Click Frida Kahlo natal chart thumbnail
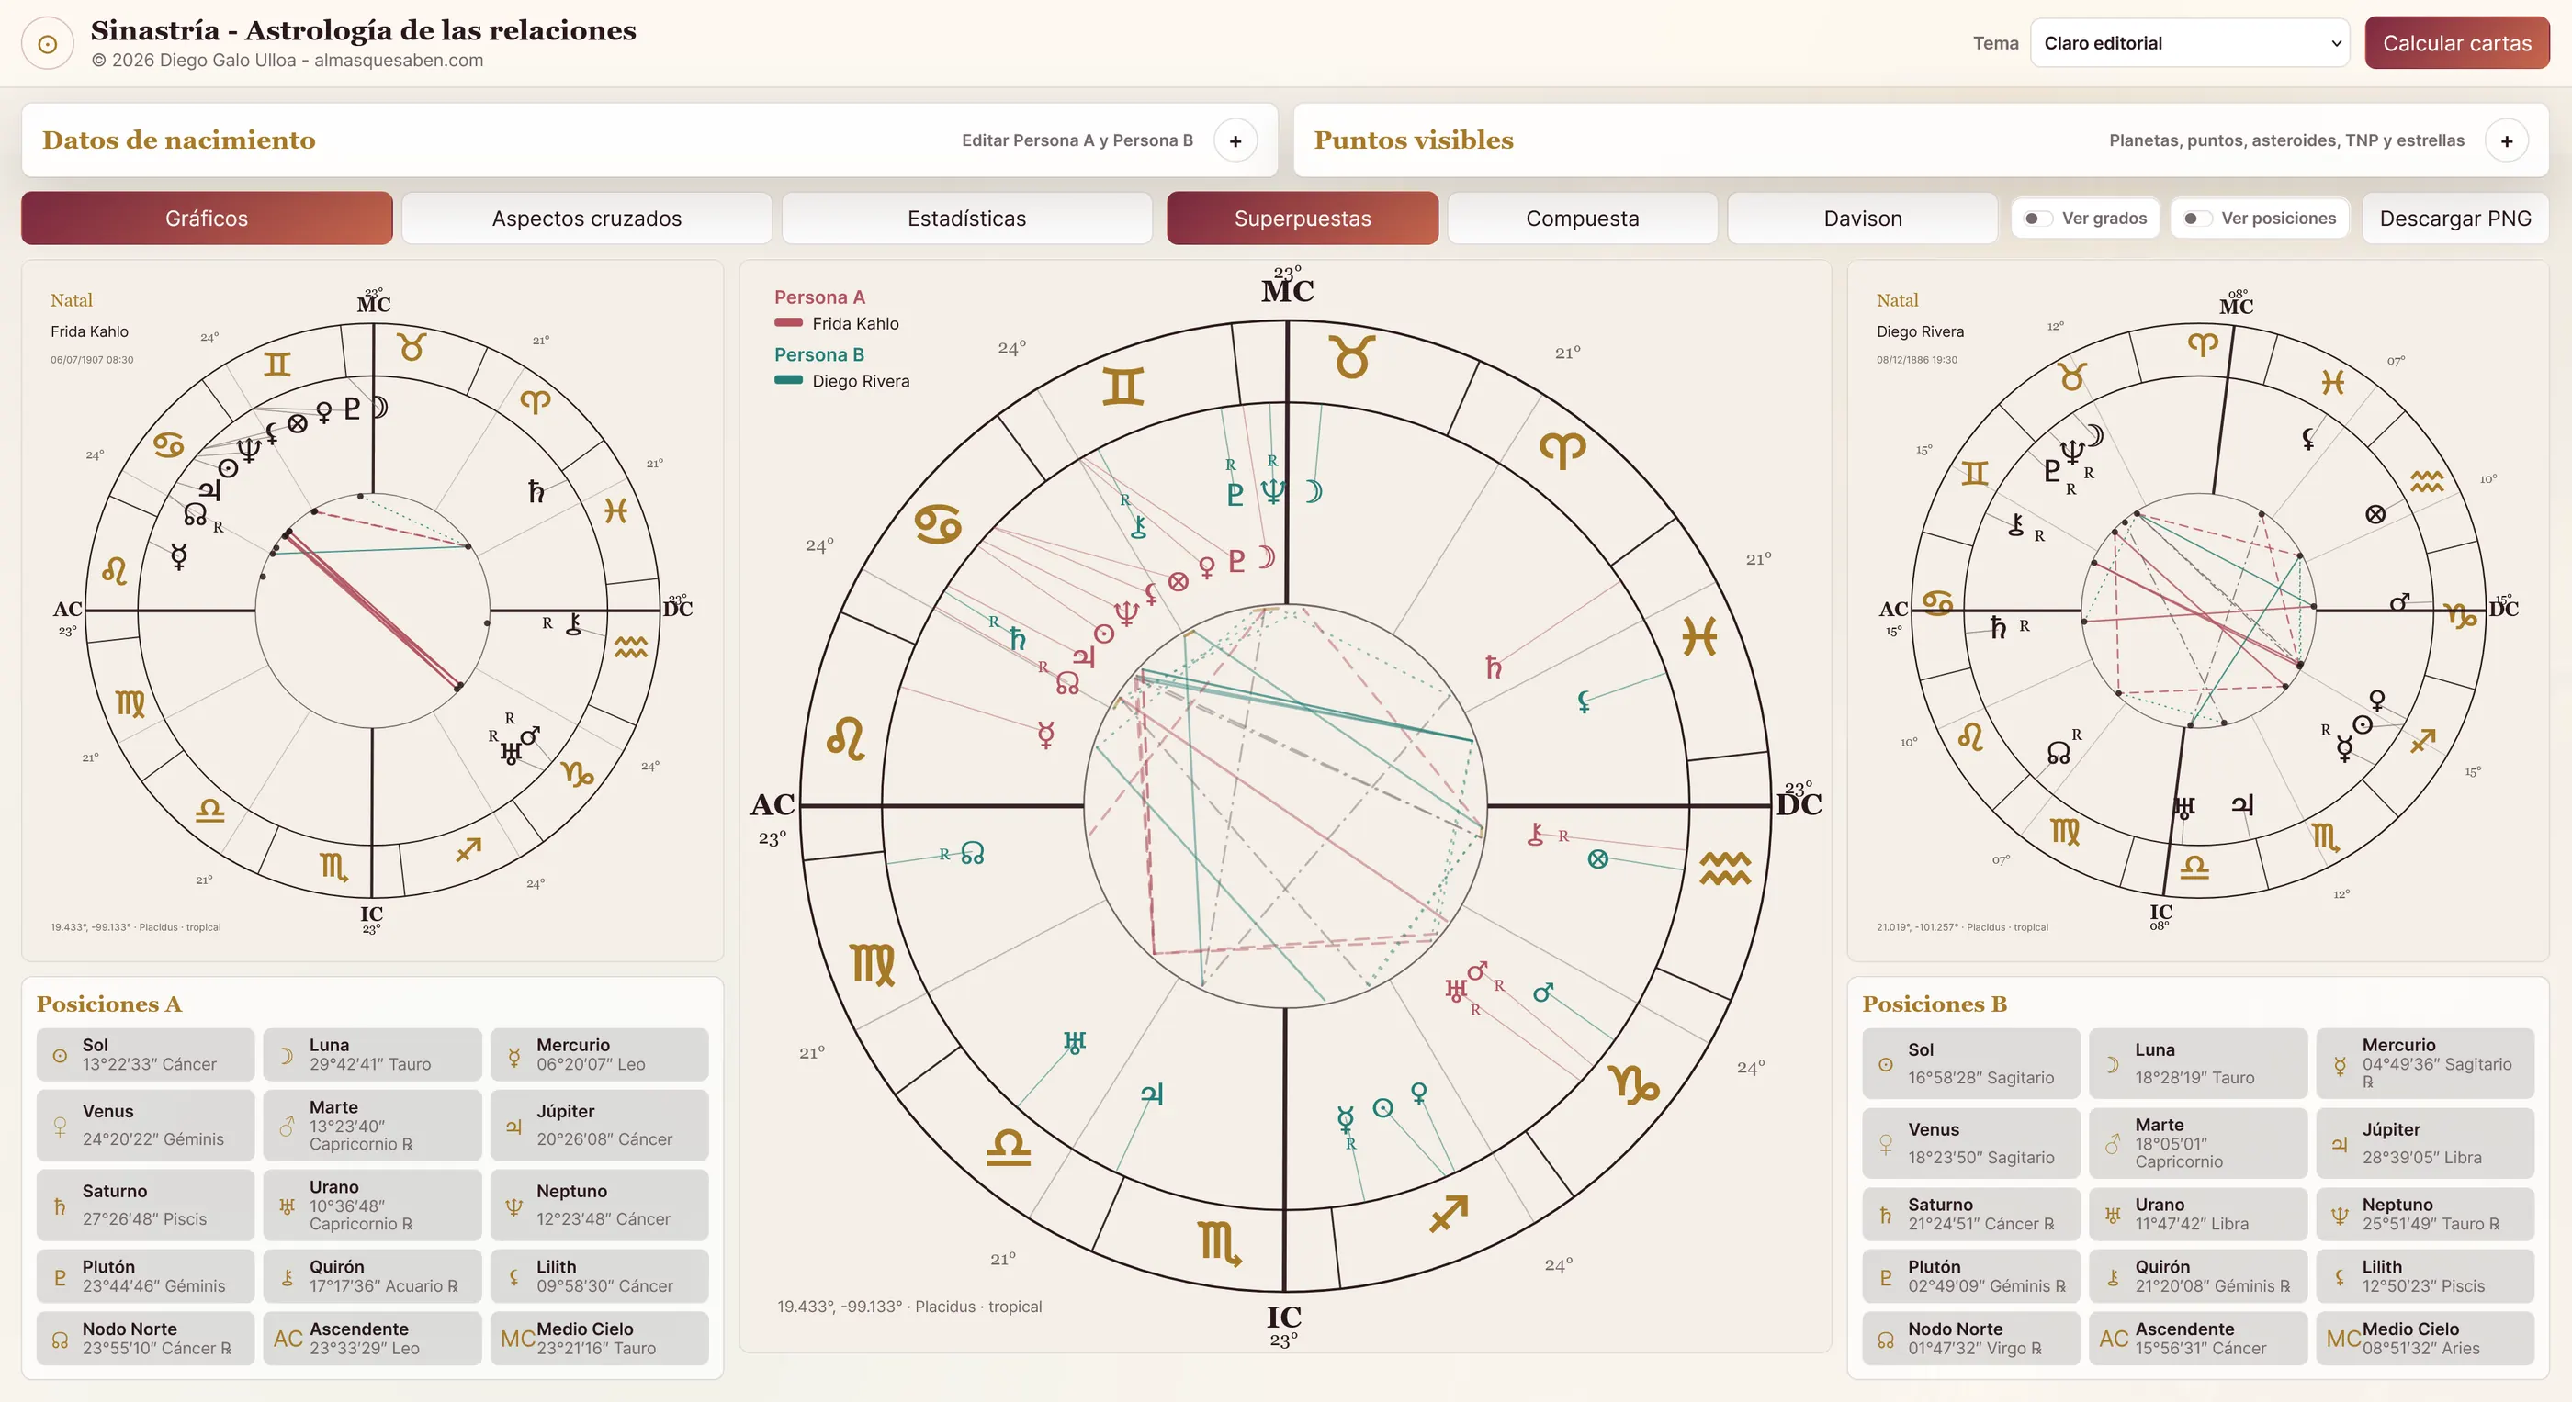This screenshot has width=2572, height=1402. click(372, 611)
